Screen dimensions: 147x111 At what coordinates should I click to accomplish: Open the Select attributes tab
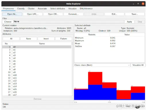pyautogui.click(x=58, y=9)
